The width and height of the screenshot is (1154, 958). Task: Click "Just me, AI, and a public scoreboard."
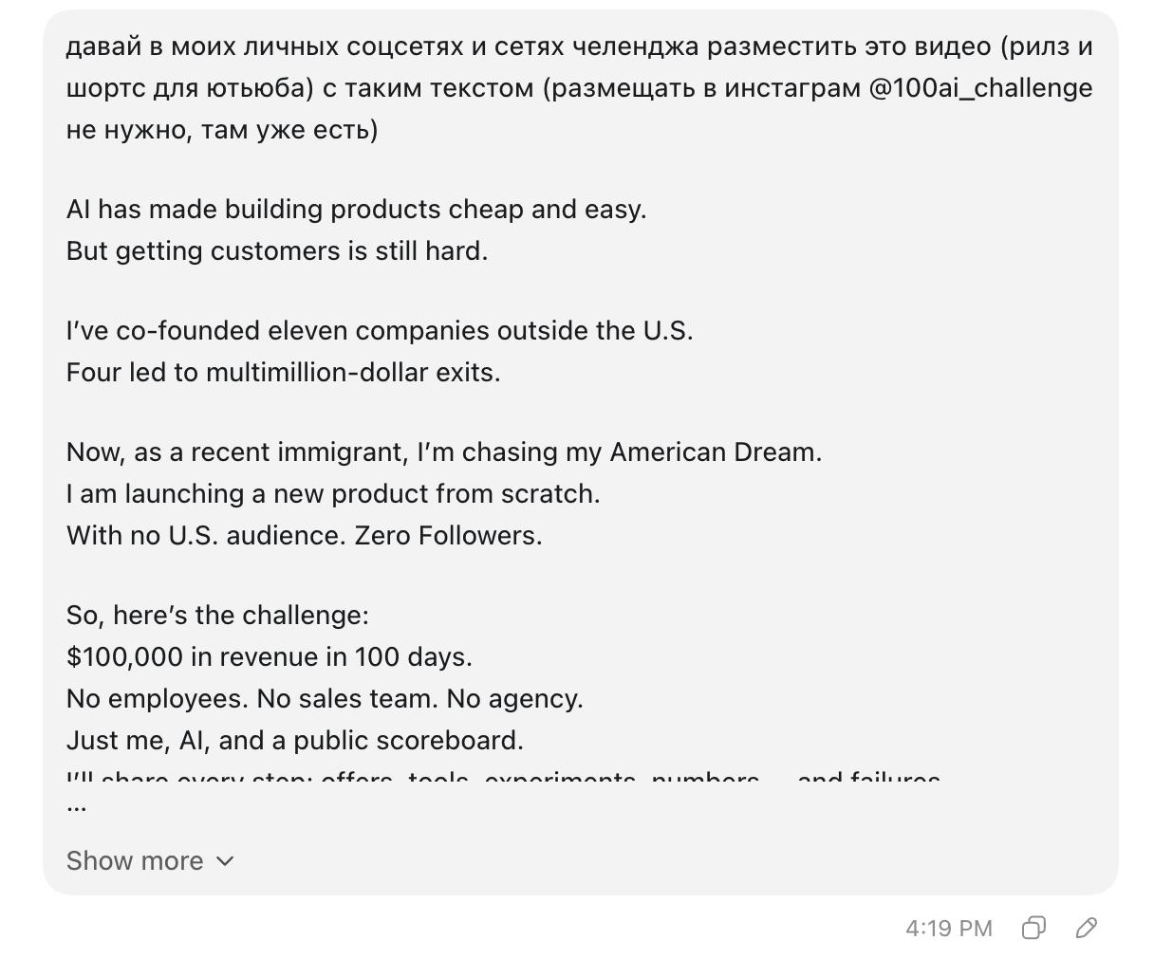295,740
